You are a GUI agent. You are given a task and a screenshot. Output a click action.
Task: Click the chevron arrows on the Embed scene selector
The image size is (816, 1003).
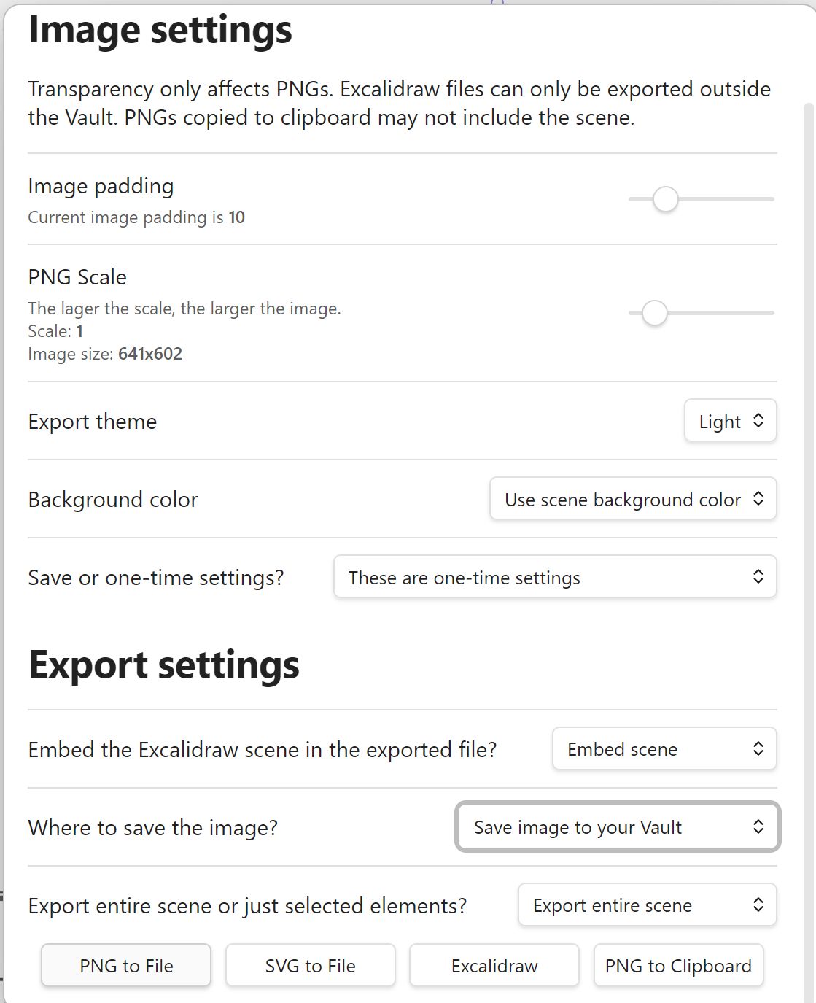pyautogui.click(x=758, y=748)
